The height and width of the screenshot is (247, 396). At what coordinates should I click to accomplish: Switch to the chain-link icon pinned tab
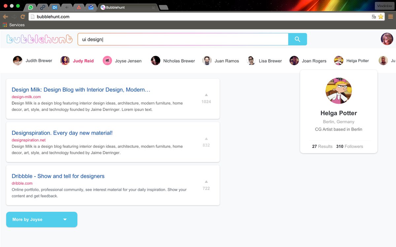coord(43,7)
